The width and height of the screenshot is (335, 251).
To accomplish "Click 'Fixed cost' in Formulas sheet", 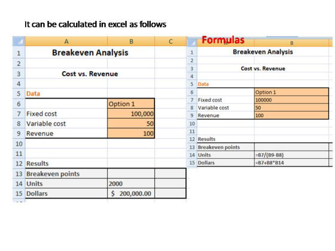I will point(210,100).
